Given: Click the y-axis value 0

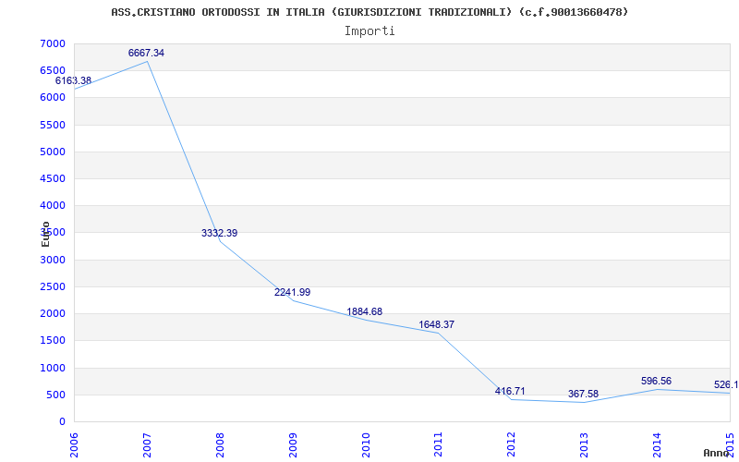Looking at the screenshot, I should tap(62, 422).
